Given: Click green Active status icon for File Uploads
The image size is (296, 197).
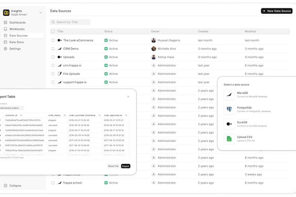Looking at the screenshot, I should pyautogui.click(x=106, y=74).
